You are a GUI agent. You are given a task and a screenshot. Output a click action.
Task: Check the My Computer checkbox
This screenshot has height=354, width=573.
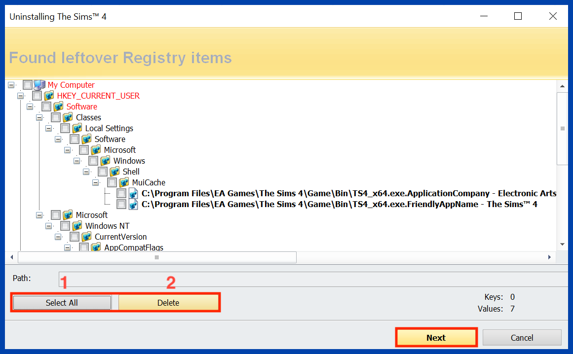(28, 85)
